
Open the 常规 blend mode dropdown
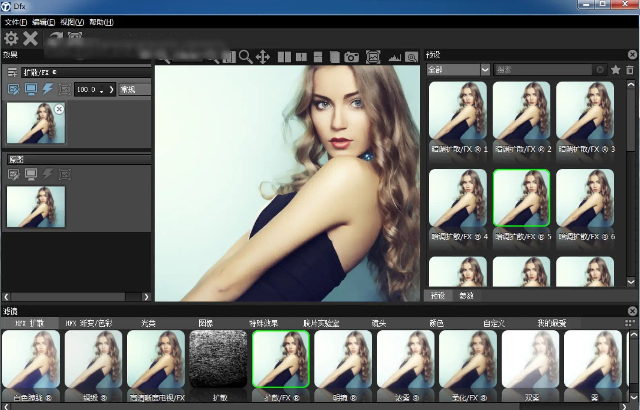pyautogui.click(x=135, y=89)
